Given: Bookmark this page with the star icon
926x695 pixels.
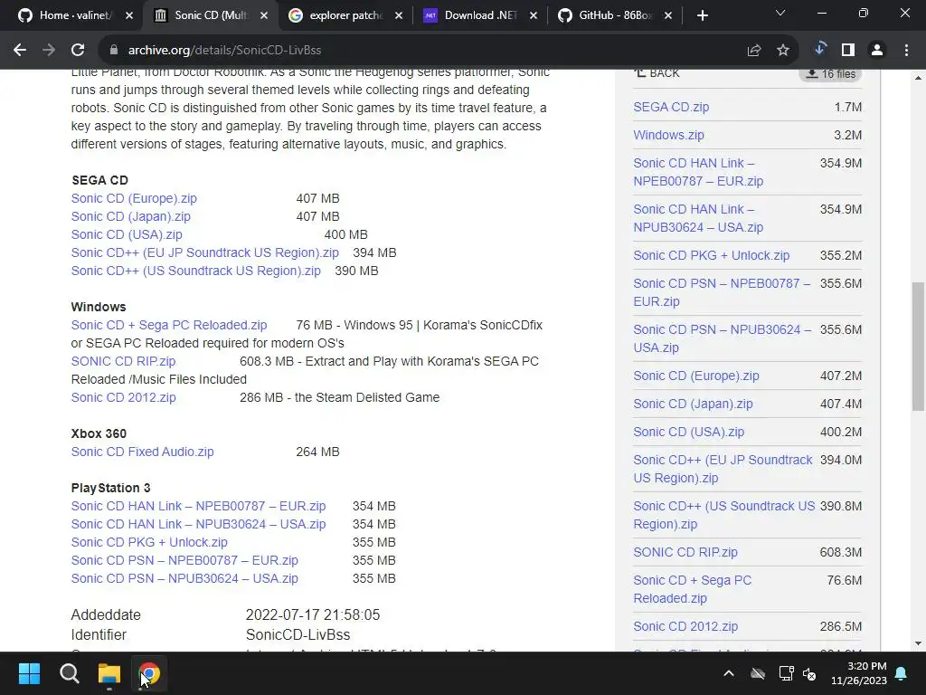Looking at the screenshot, I should point(783,51).
